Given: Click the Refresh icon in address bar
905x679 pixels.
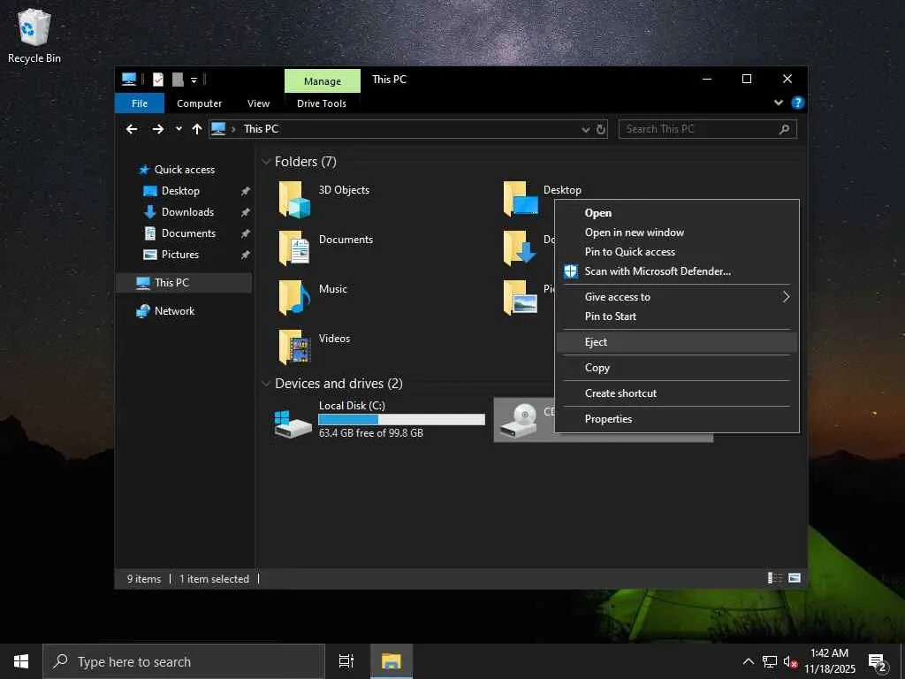Looking at the screenshot, I should pyautogui.click(x=601, y=129).
